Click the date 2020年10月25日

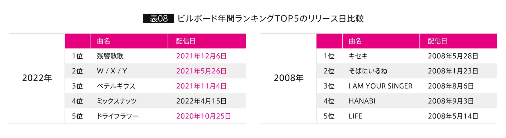click(x=203, y=116)
